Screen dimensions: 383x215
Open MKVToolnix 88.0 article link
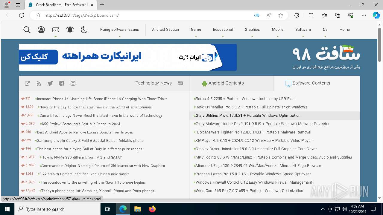pyautogui.click(x=274, y=157)
